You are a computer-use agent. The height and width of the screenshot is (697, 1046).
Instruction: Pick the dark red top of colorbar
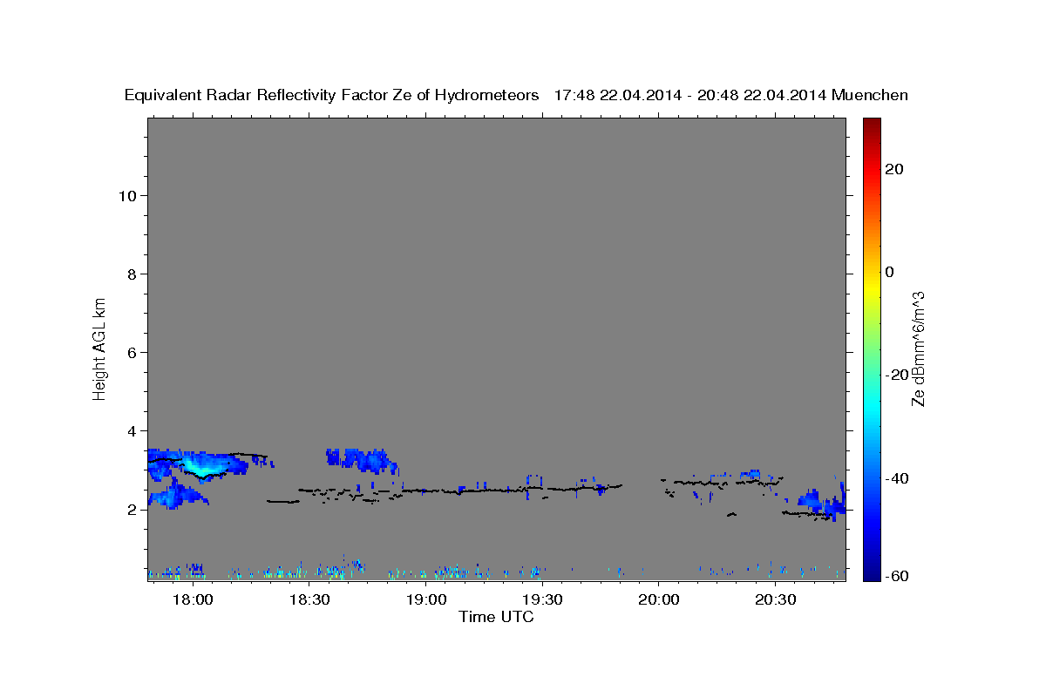[x=871, y=125]
